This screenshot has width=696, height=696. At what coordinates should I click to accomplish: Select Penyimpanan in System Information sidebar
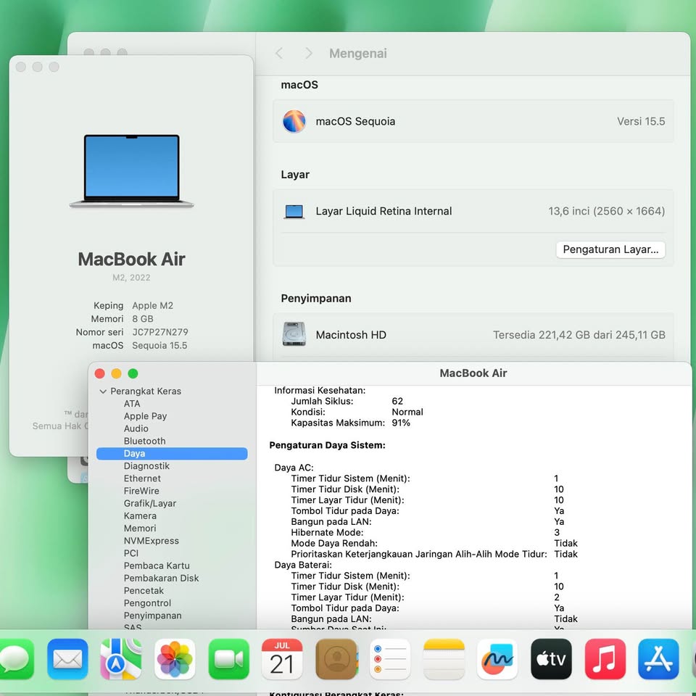pyautogui.click(x=152, y=616)
